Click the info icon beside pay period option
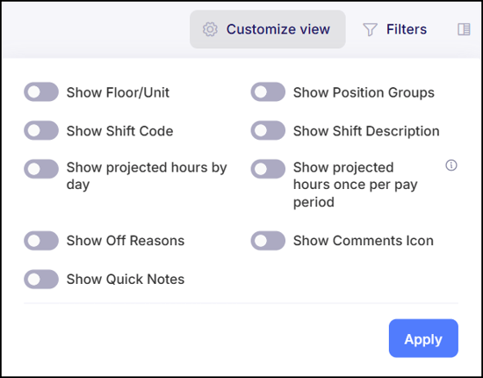This screenshot has height=378, width=483. [x=451, y=165]
